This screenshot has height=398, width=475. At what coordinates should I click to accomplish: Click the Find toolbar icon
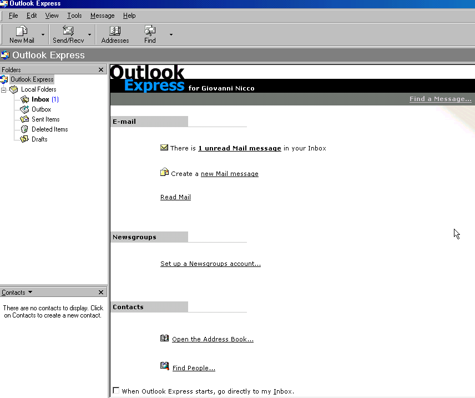pos(150,31)
